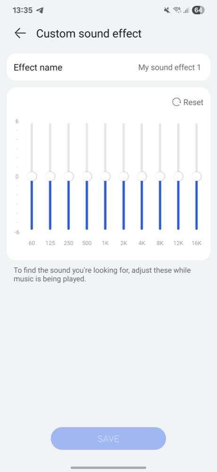Tap the back arrow icon
The width and height of the screenshot is (217, 472).
(20, 34)
